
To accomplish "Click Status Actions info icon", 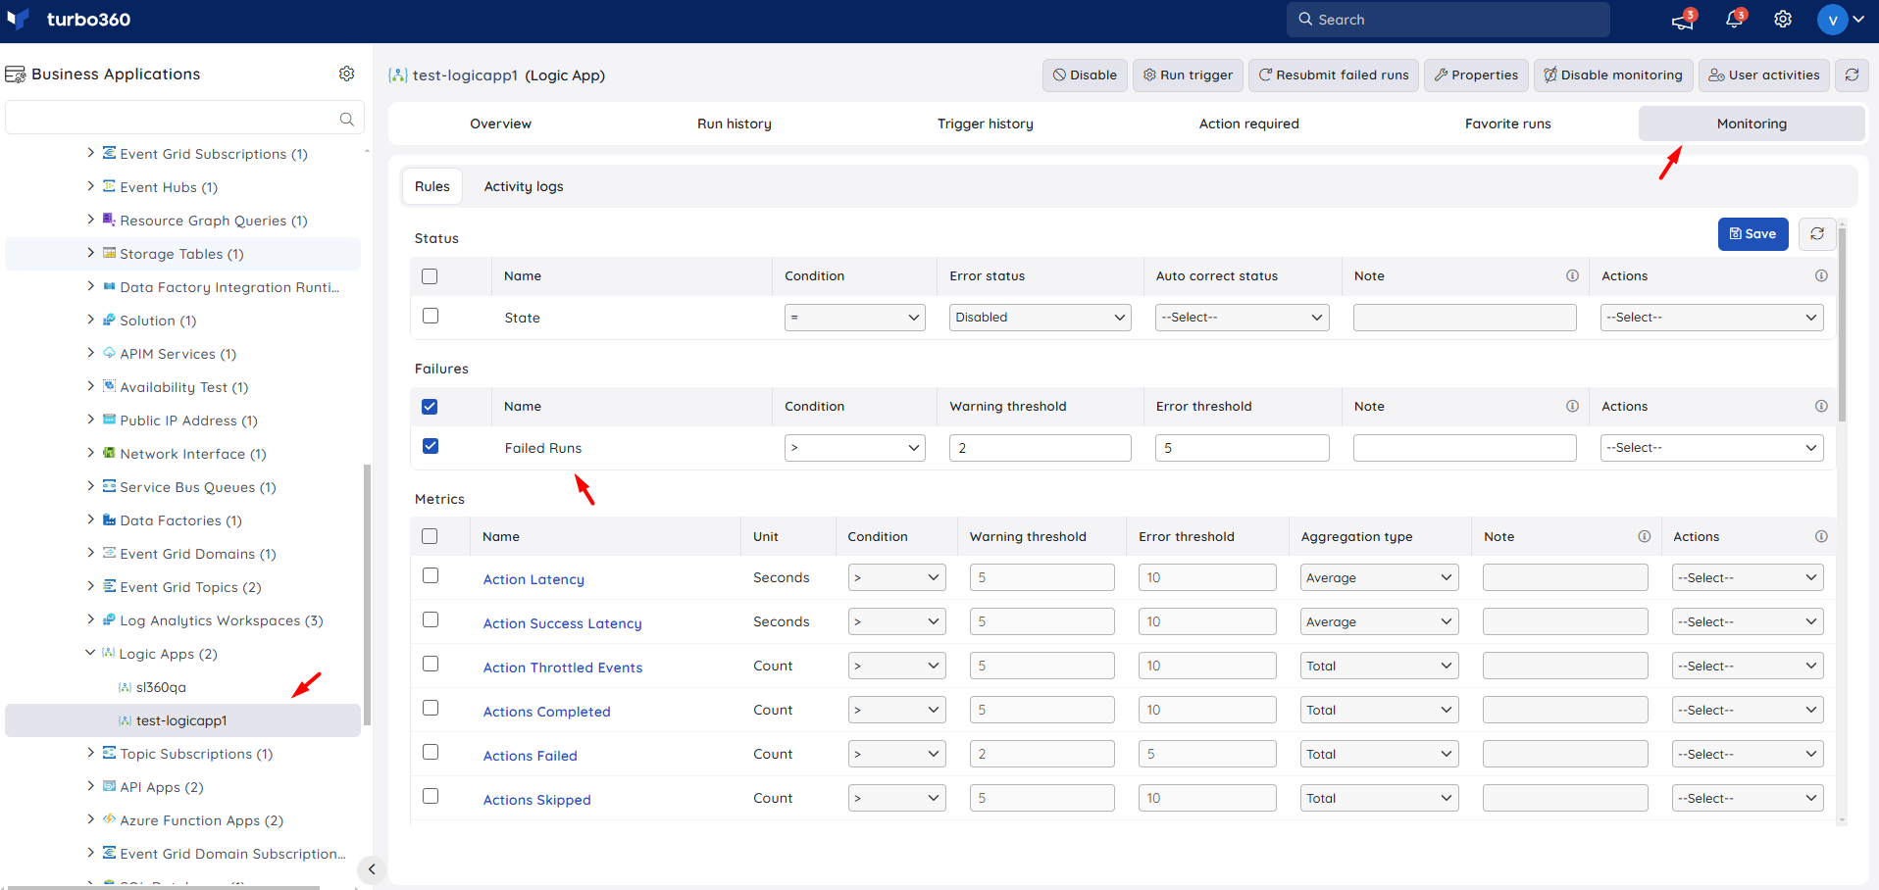I will pyautogui.click(x=1821, y=275).
